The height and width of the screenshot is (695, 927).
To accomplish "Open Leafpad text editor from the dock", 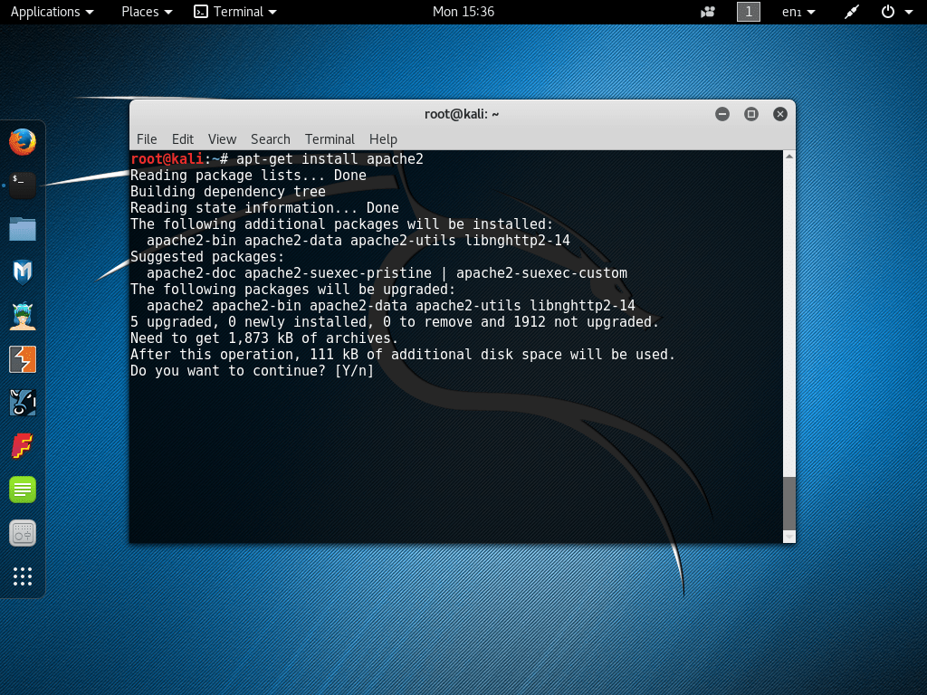I will pyautogui.click(x=22, y=489).
